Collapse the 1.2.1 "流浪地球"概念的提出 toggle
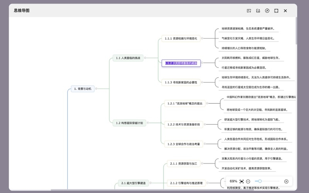Image resolution: width=309 pixels, height=193 pixels. point(207,103)
